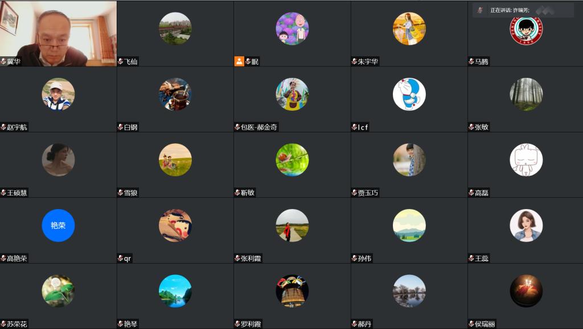Click the muted mic icon next to 马腾
583x329 pixels.
(x=471, y=61)
